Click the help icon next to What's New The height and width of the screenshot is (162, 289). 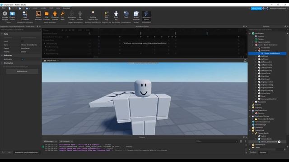point(263,9)
